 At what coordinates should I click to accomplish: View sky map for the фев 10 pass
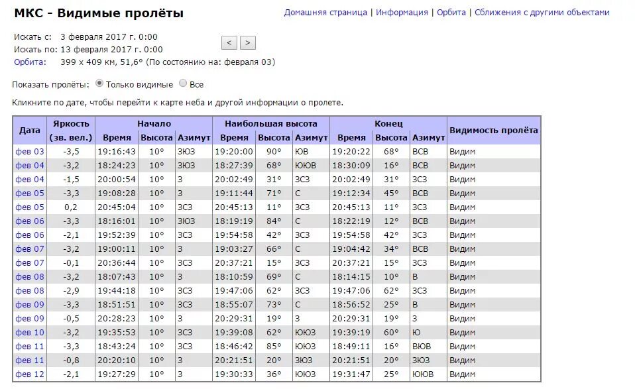pos(29,333)
